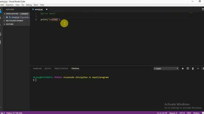The height and width of the screenshot is (114, 204).
Task: Click the Python 3.7 (32-bit) interpreter selector
Action: click(14, 113)
